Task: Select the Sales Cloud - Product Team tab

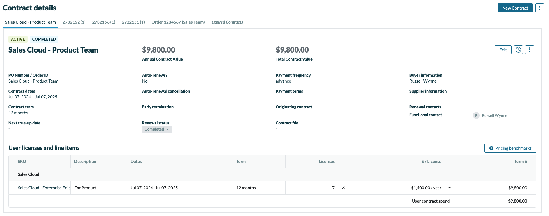Action: click(30, 22)
